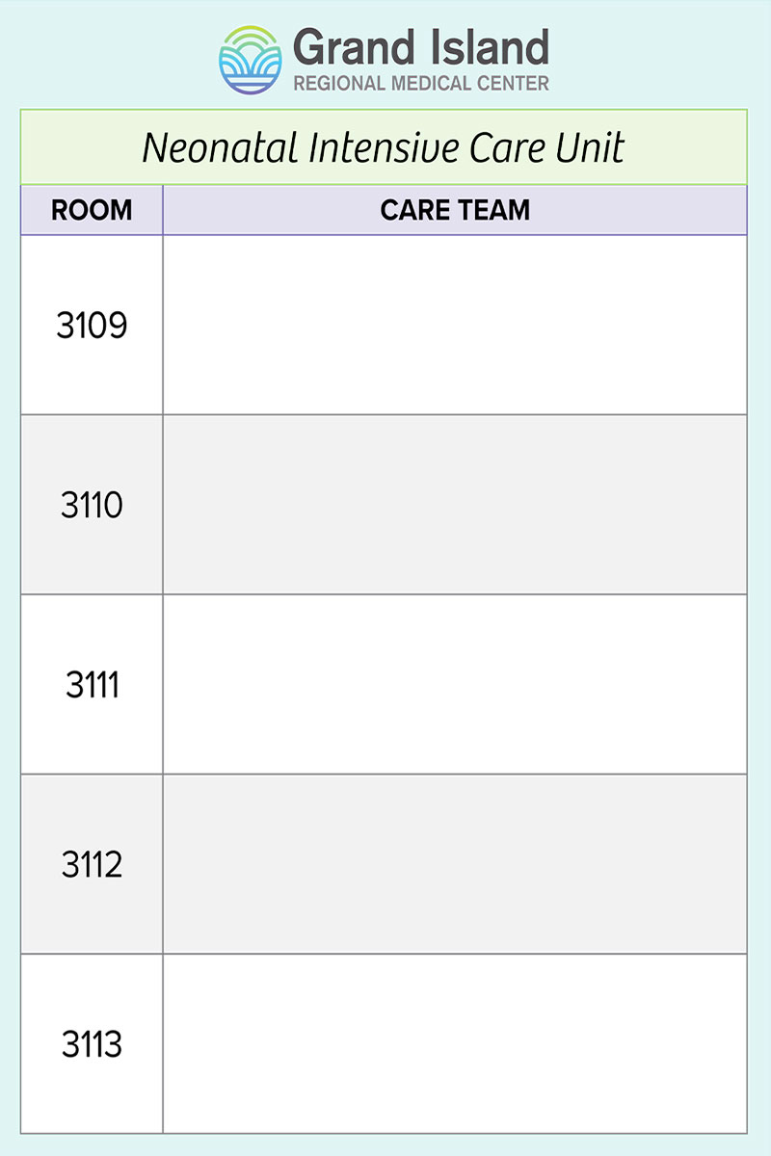
Task: Click the Grand Island sunrise logo icon
Action: (x=251, y=59)
